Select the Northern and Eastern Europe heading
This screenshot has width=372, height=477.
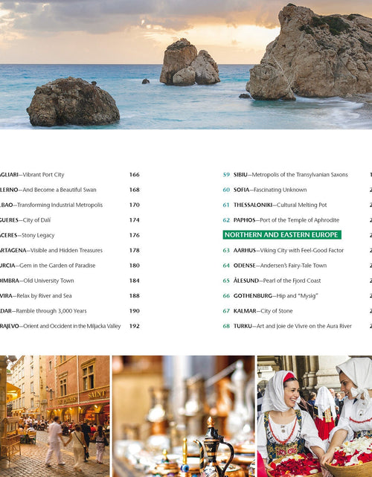[x=282, y=235]
